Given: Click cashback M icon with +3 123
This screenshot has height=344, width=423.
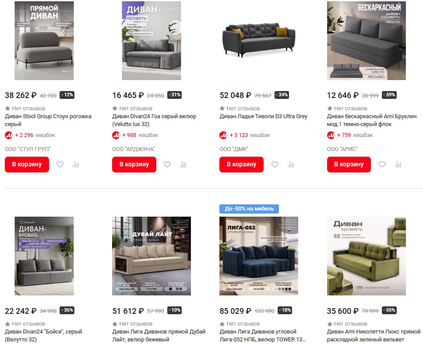Looking at the screenshot, I should click(x=223, y=135).
